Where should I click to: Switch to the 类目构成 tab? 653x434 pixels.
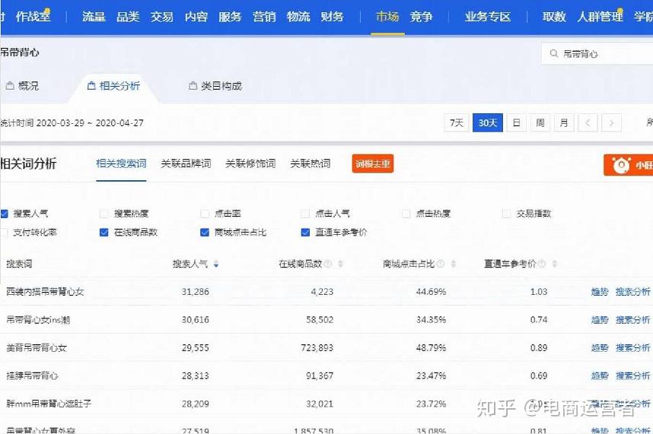[x=215, y=86]
